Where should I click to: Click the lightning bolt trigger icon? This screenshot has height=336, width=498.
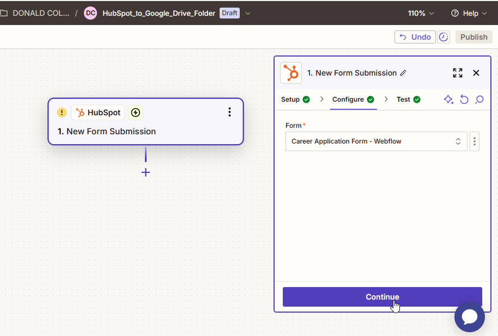(136, 113)
